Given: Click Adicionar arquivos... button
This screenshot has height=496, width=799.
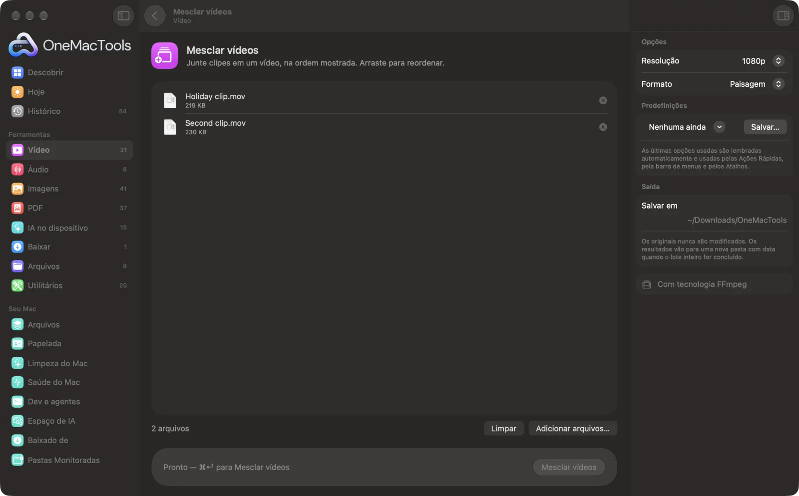Looking at the screenshot, I should coord(573,429).
